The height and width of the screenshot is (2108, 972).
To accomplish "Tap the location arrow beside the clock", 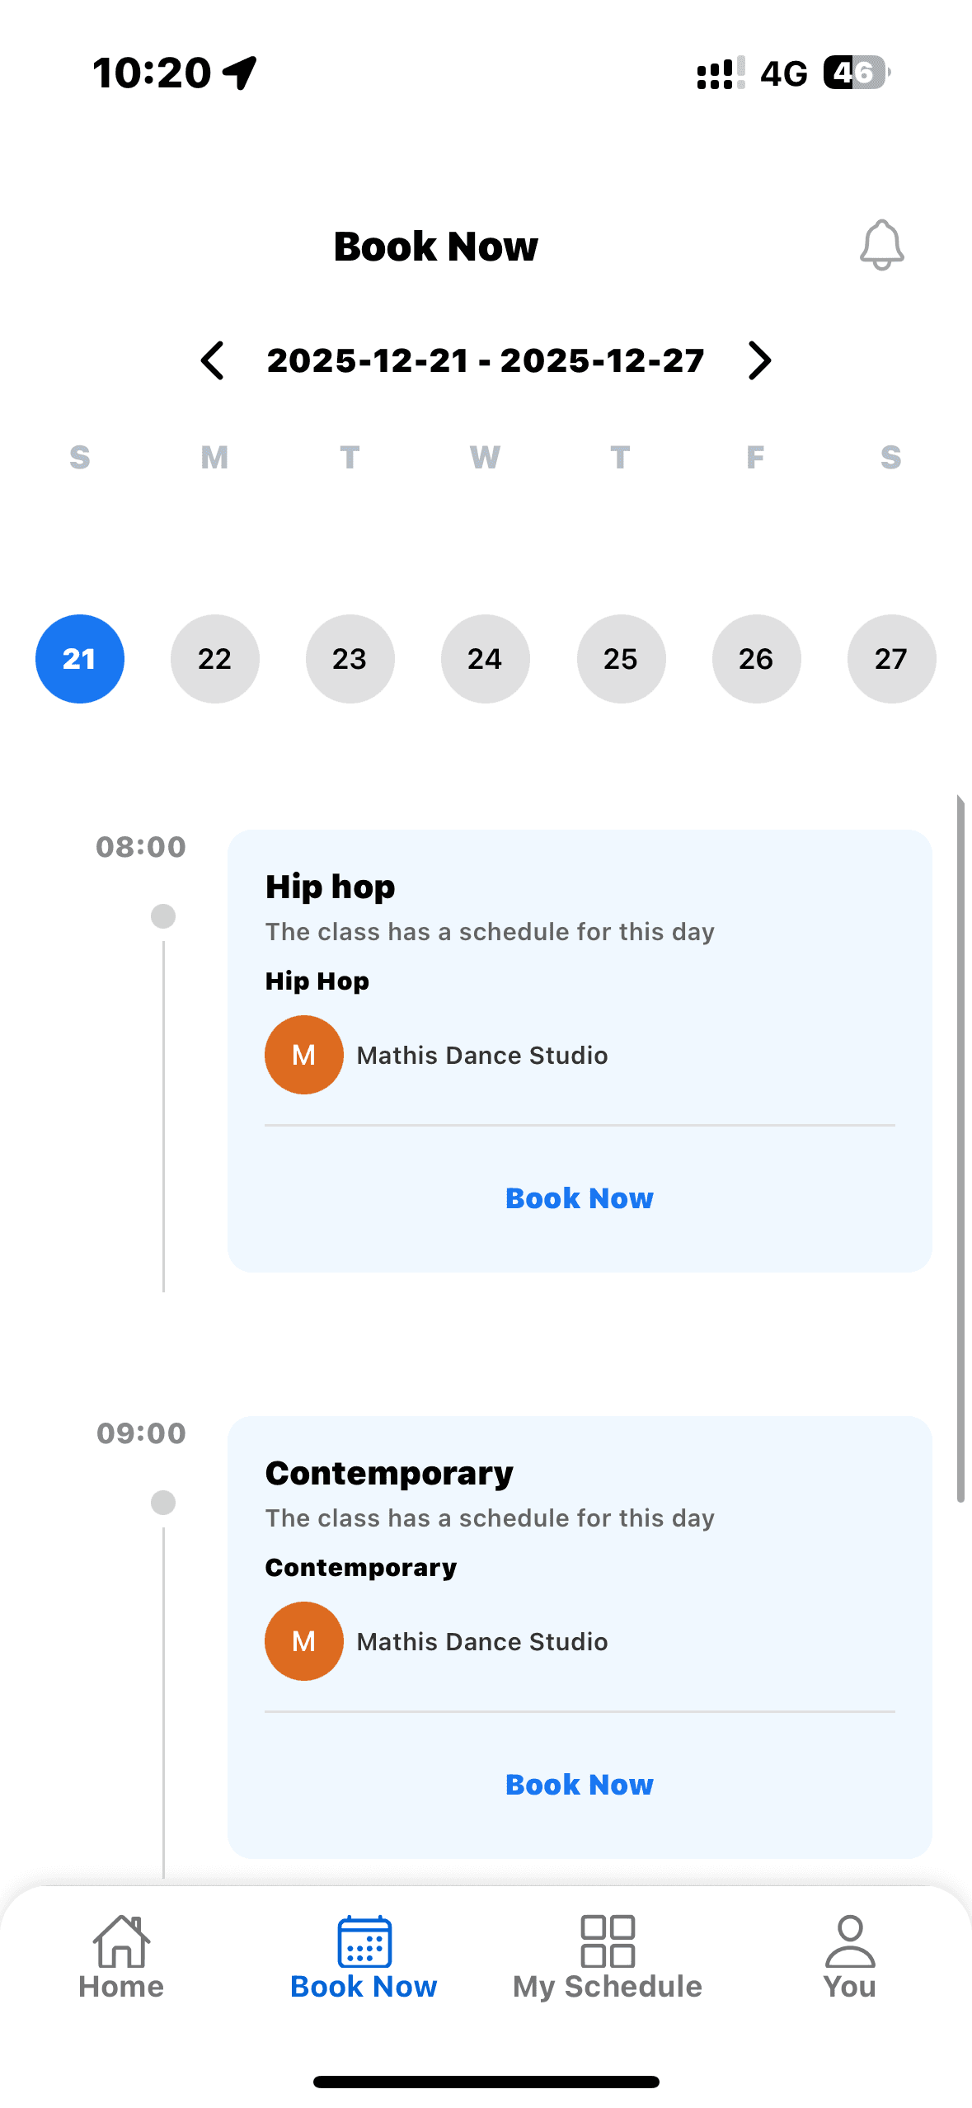I will [237, 73].
